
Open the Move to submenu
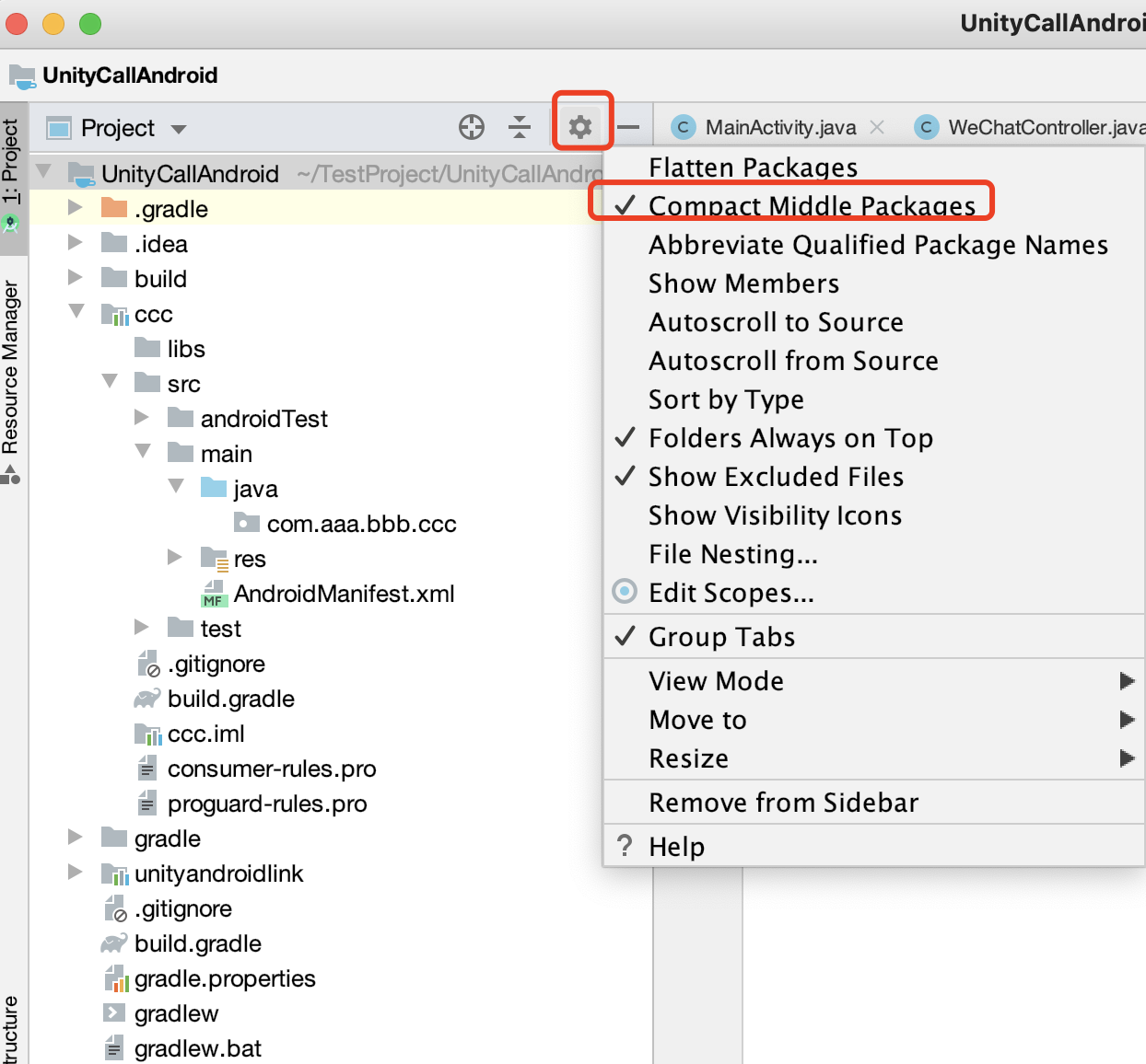pos(873,719)
